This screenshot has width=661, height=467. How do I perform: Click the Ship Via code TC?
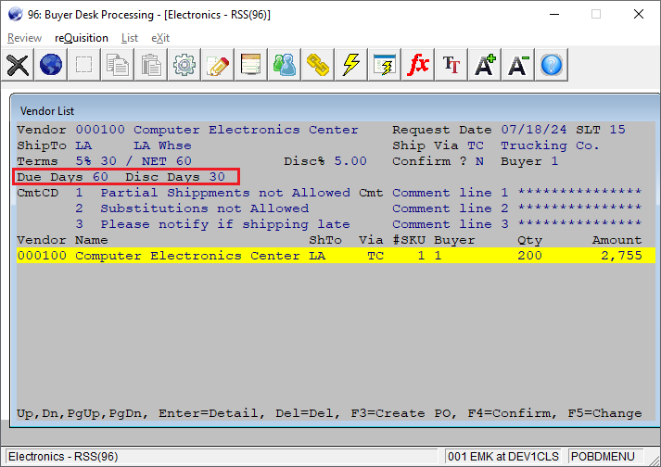(476, 145)
